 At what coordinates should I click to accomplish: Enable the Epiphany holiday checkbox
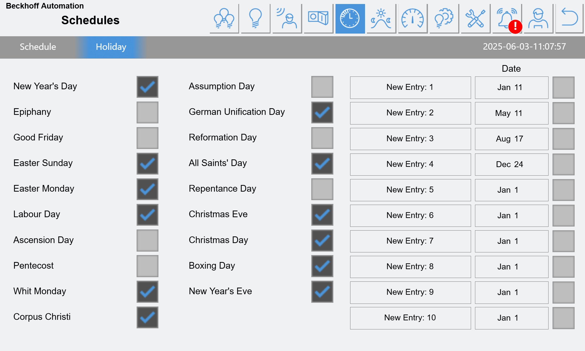[148, 112]
